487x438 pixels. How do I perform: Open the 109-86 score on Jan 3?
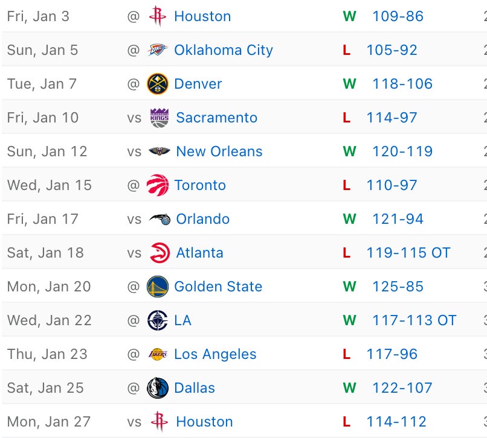[x=398, y=16]
